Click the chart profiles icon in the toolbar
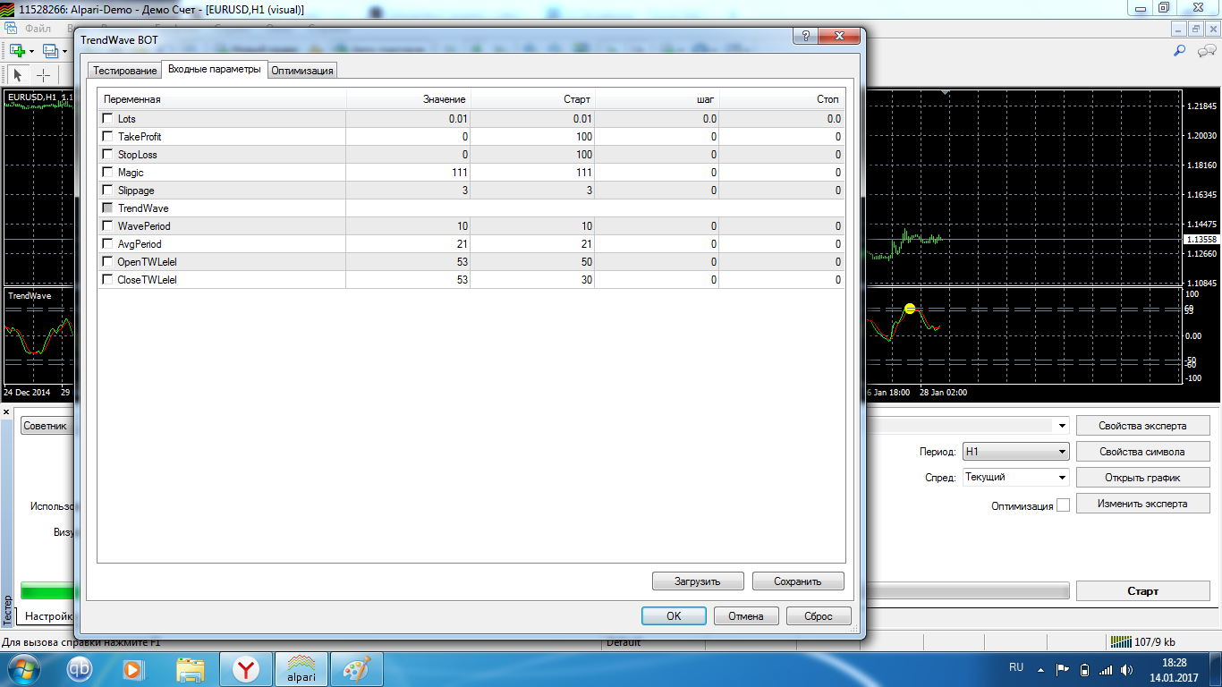 click(x=50, y=51)
